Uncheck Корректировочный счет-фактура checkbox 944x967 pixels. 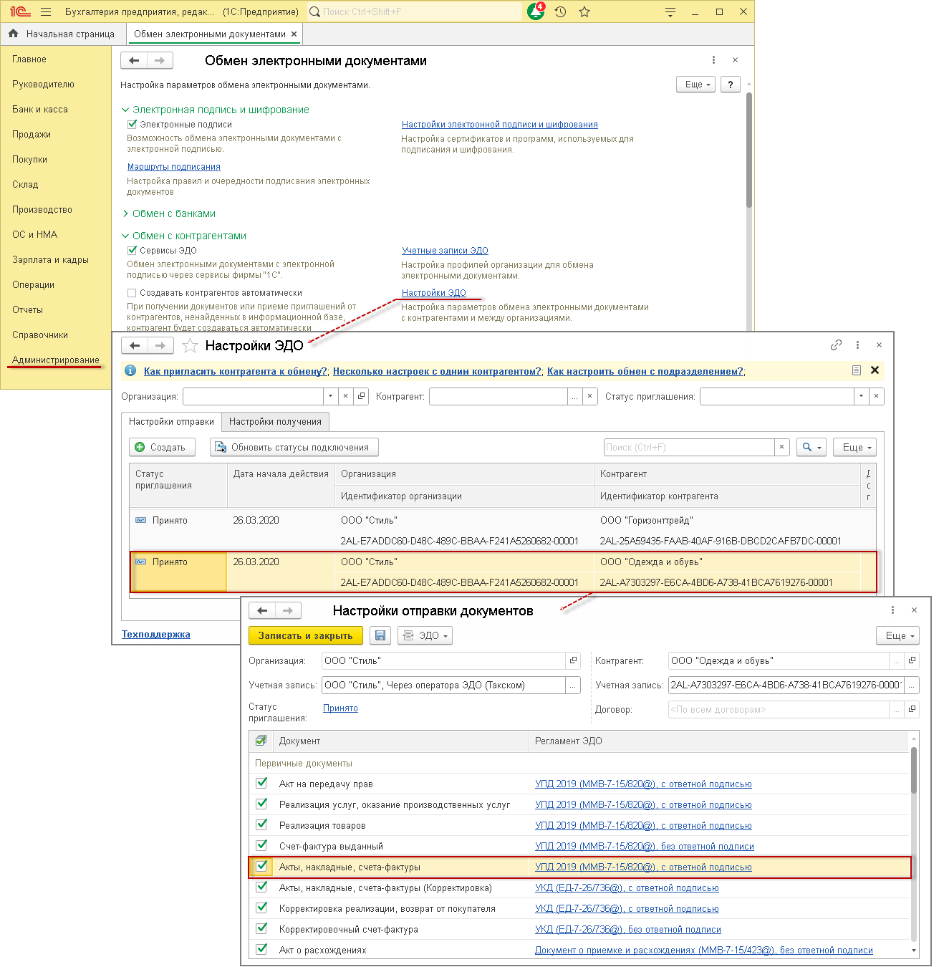point(262,928)
